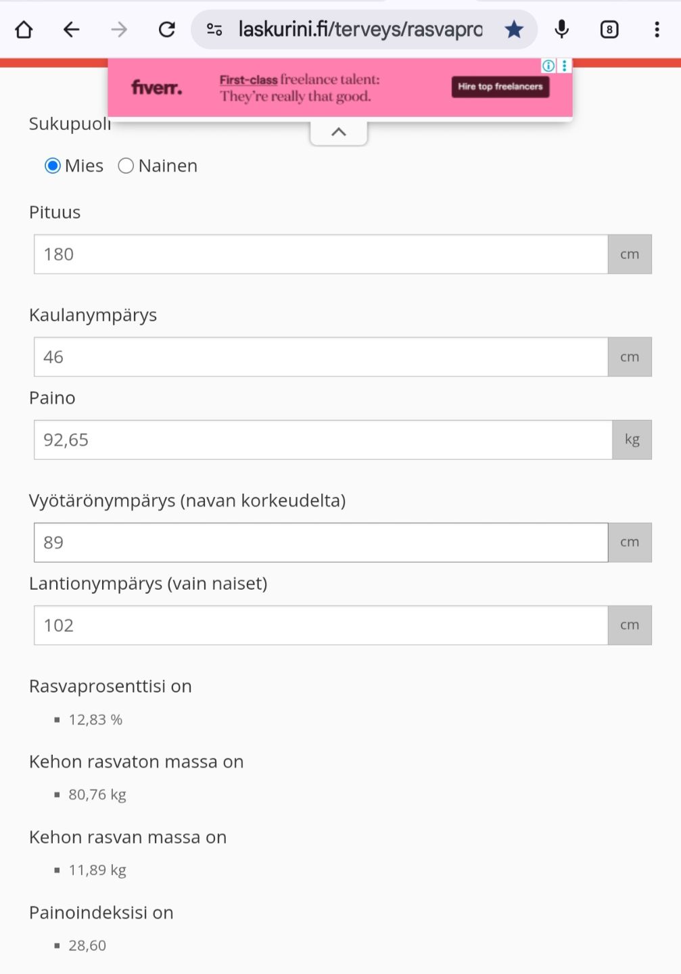Go back to the previous page
The image size is (681, 974).
coord(71,30)
